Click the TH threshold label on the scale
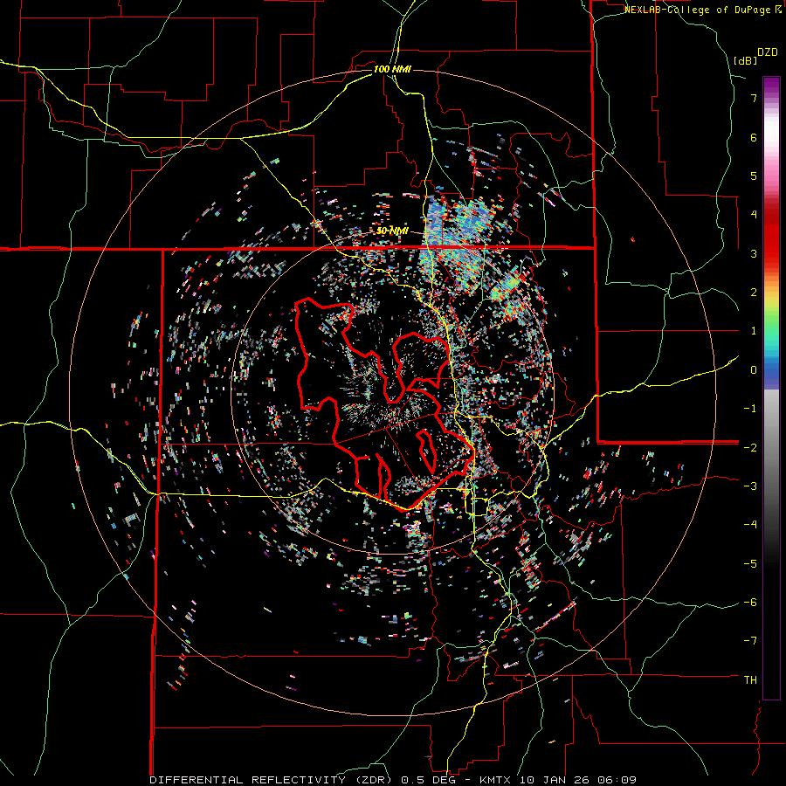786x786 pixels. 750,680
